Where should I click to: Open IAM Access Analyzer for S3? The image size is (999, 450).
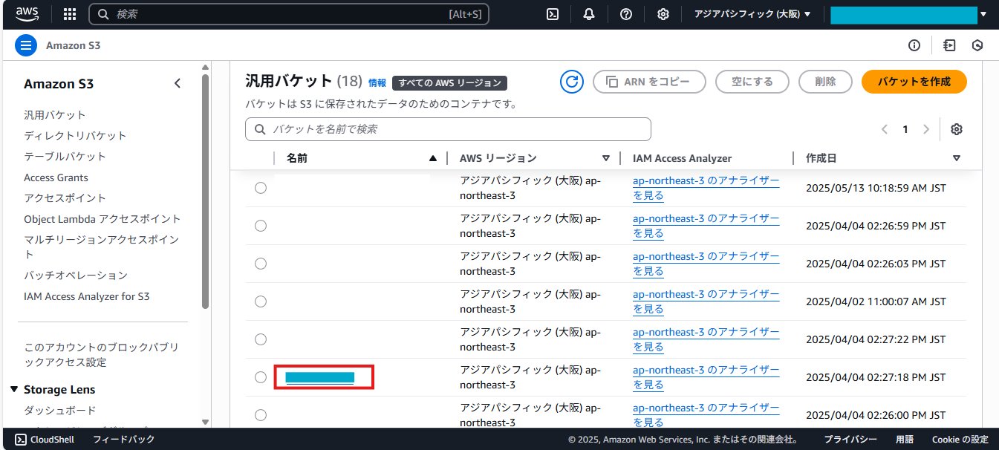[86, 296]
